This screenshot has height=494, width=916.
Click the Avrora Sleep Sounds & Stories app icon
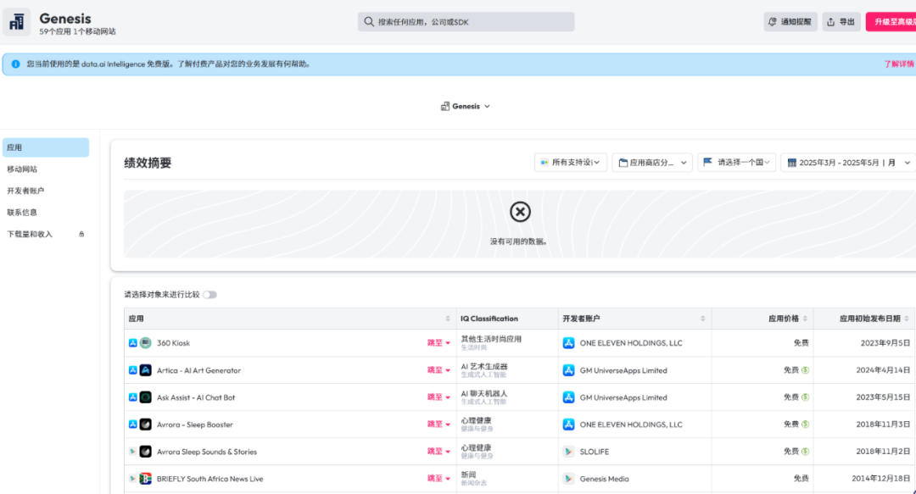(x=146, y=452)
